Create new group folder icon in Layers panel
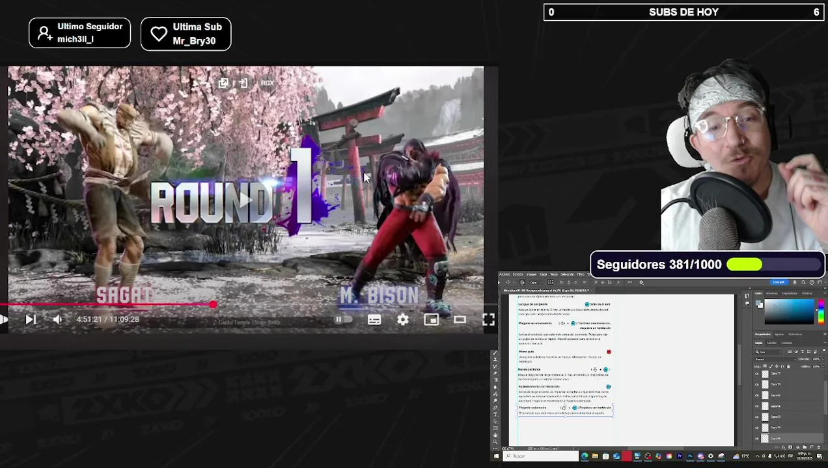828x468 pixels. click(805, 447)
